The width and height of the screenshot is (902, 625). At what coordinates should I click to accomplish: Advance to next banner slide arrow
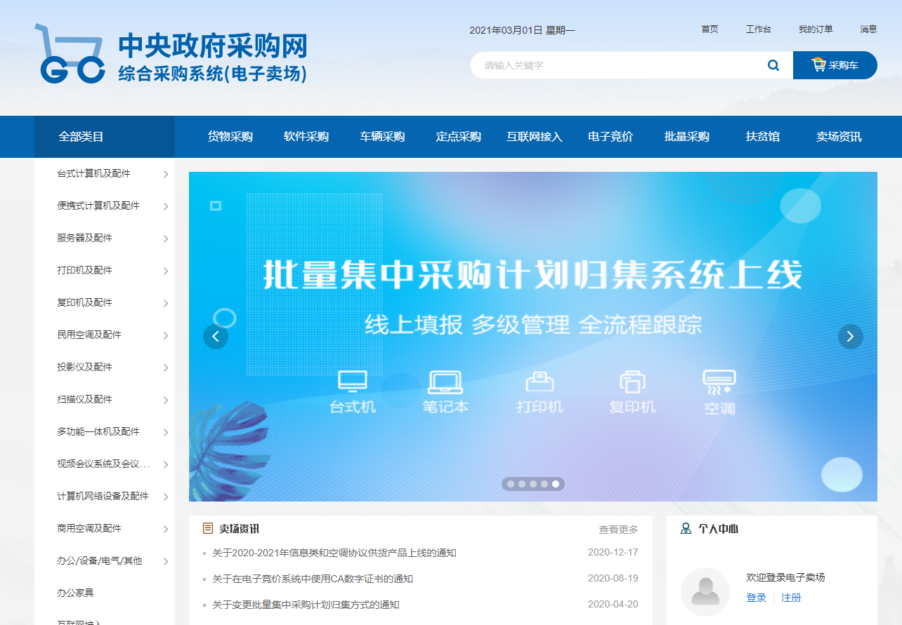(850, 337)
